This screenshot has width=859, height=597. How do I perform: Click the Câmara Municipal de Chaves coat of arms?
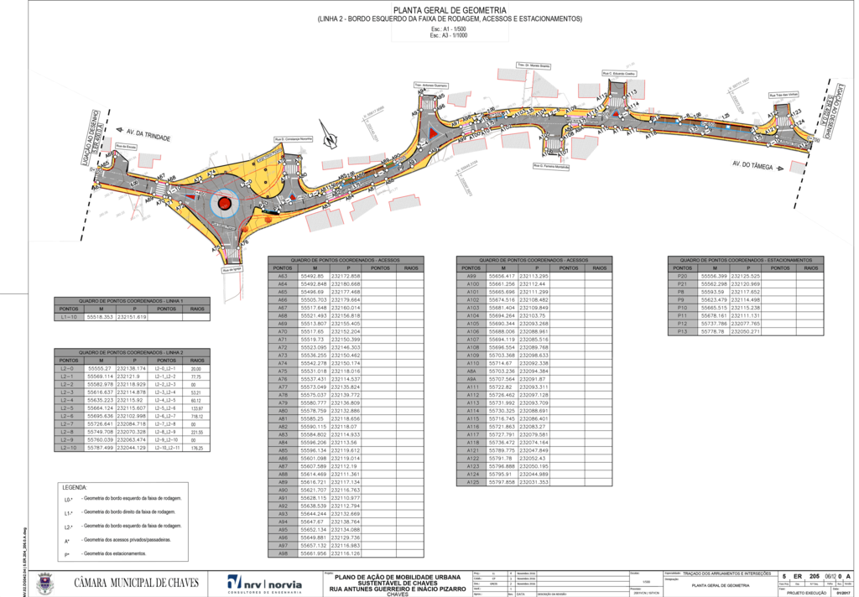[45, 582]
